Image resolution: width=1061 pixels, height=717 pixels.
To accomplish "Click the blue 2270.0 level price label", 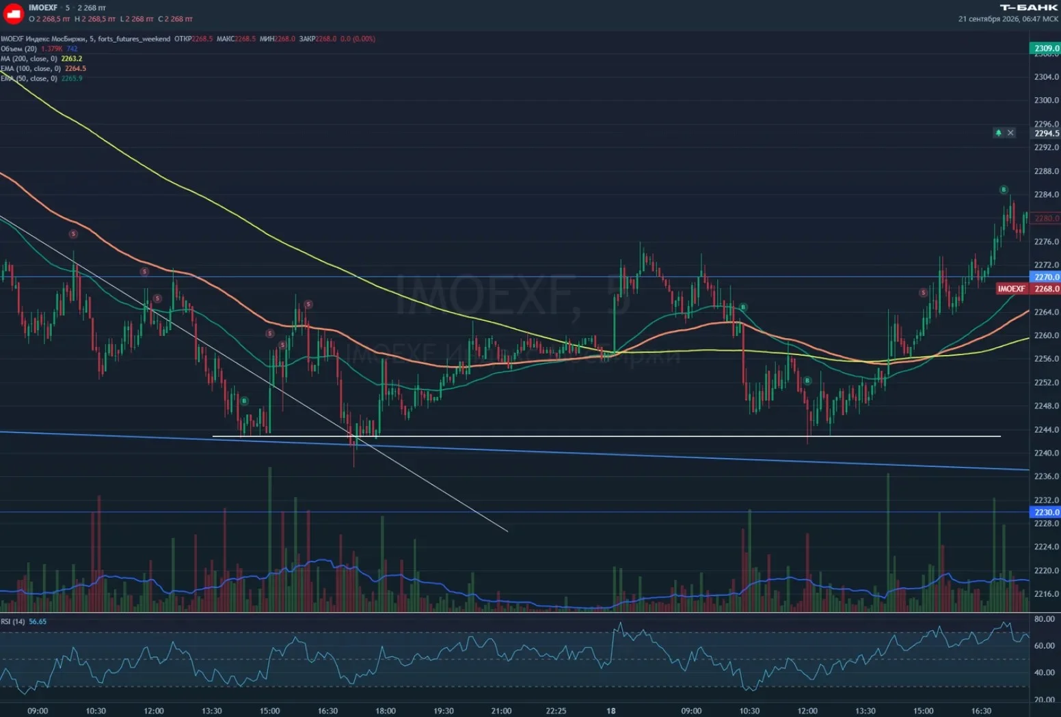I will tap(1045, 277).
